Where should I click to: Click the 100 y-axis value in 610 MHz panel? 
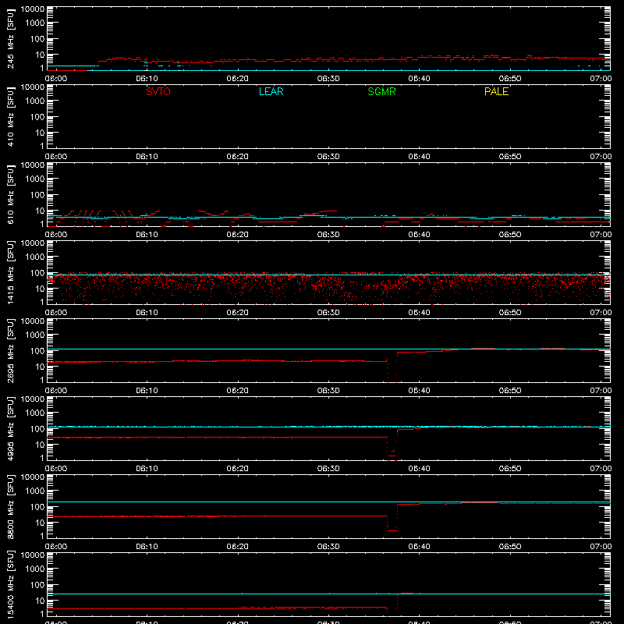pos(37,195)
